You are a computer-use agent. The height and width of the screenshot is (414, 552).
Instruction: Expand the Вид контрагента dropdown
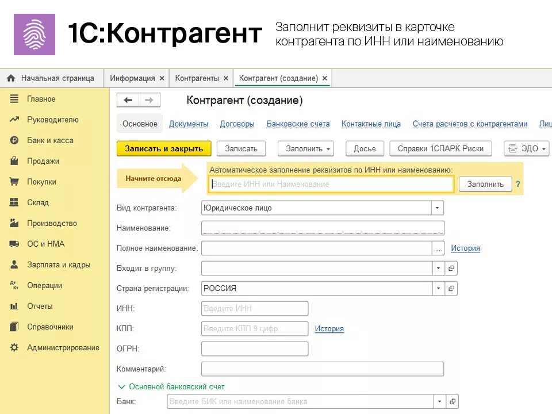[437, 208]
